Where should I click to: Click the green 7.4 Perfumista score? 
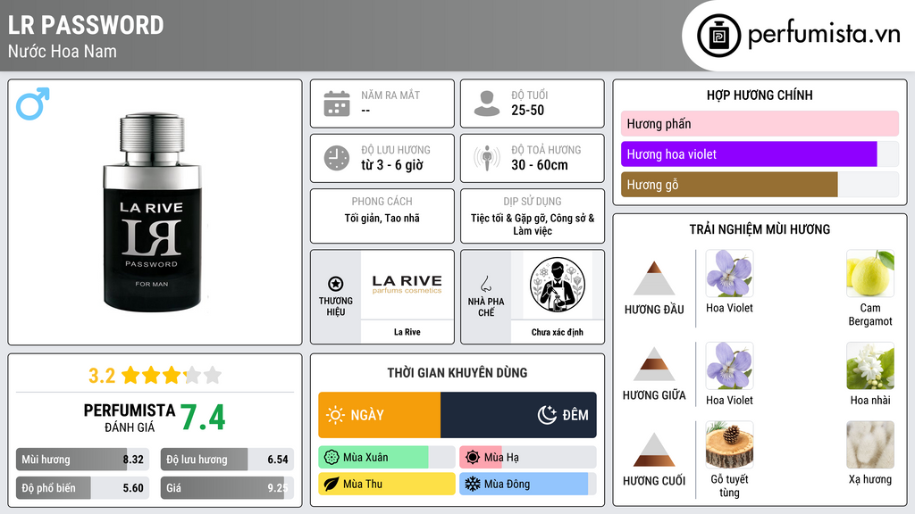203,418
